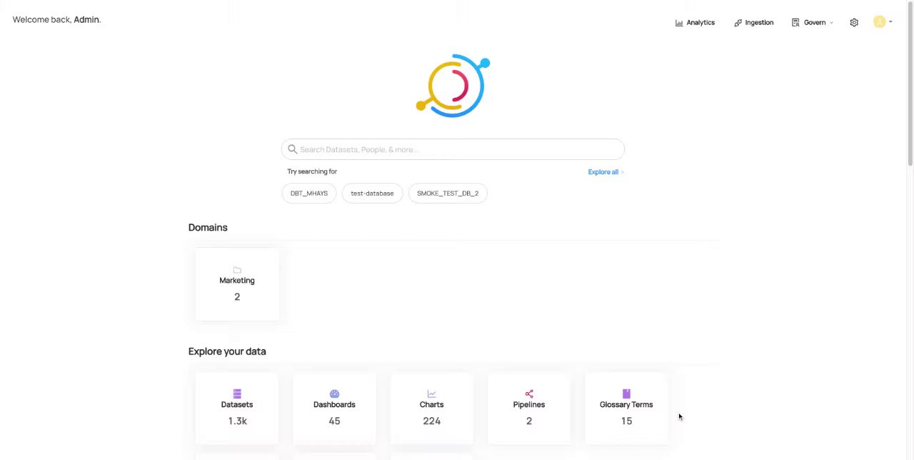Screen dimensions: 914x460
Task: Click the Charts line icon
Action: (x=431, y=394)
